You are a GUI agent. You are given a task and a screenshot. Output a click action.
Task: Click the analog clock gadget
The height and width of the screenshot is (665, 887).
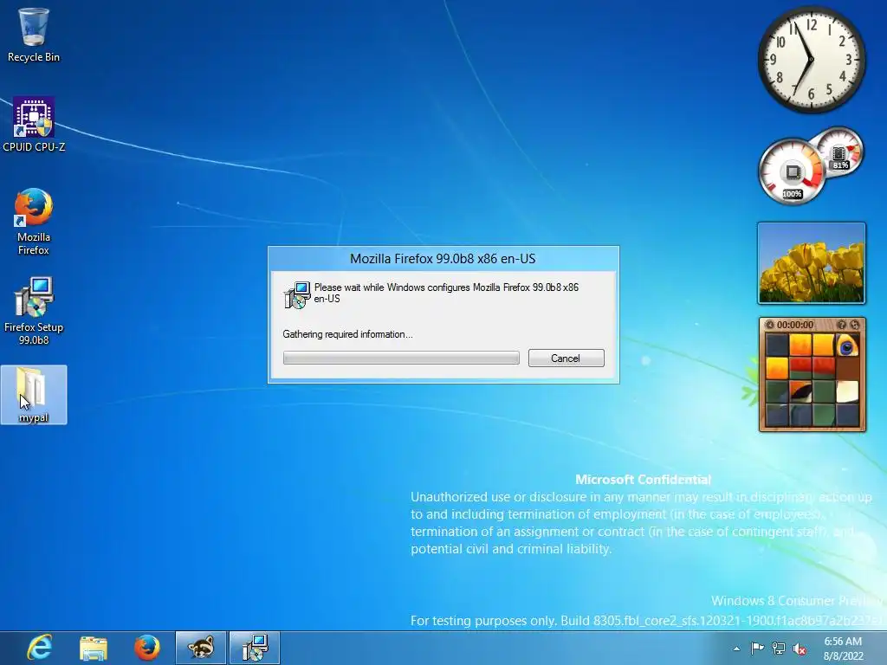pos(811,60)
